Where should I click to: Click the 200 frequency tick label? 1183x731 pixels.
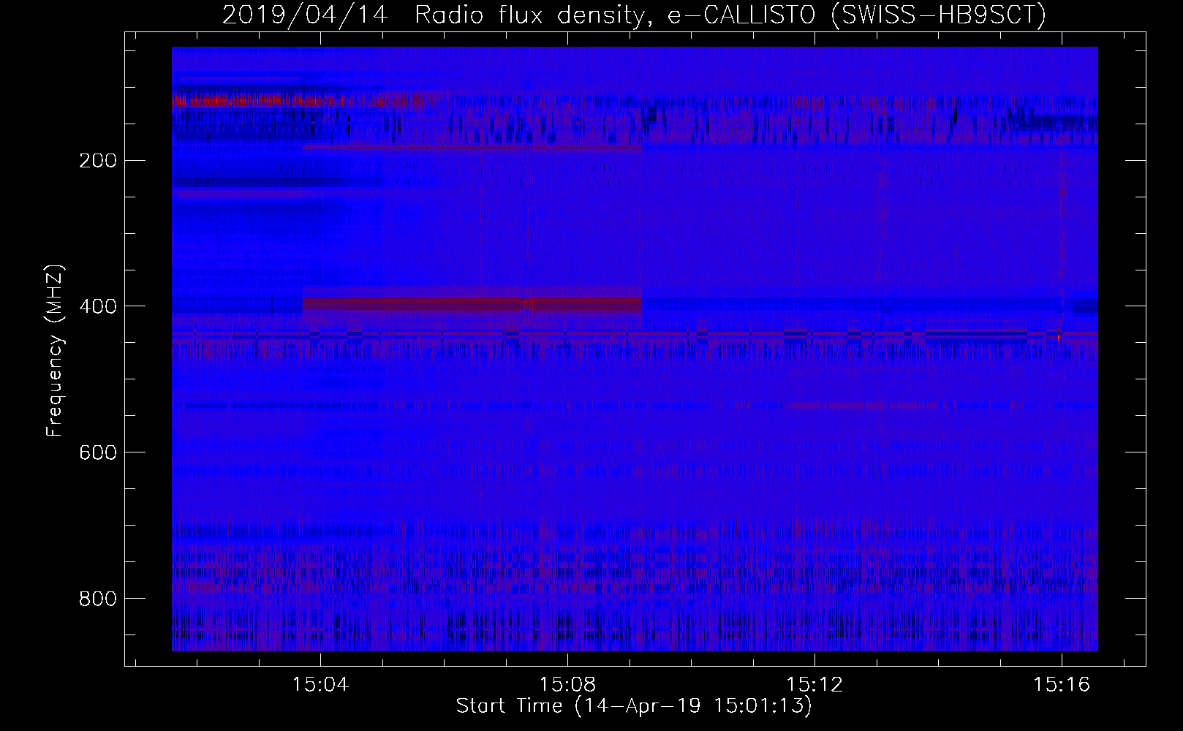[97, 161]
